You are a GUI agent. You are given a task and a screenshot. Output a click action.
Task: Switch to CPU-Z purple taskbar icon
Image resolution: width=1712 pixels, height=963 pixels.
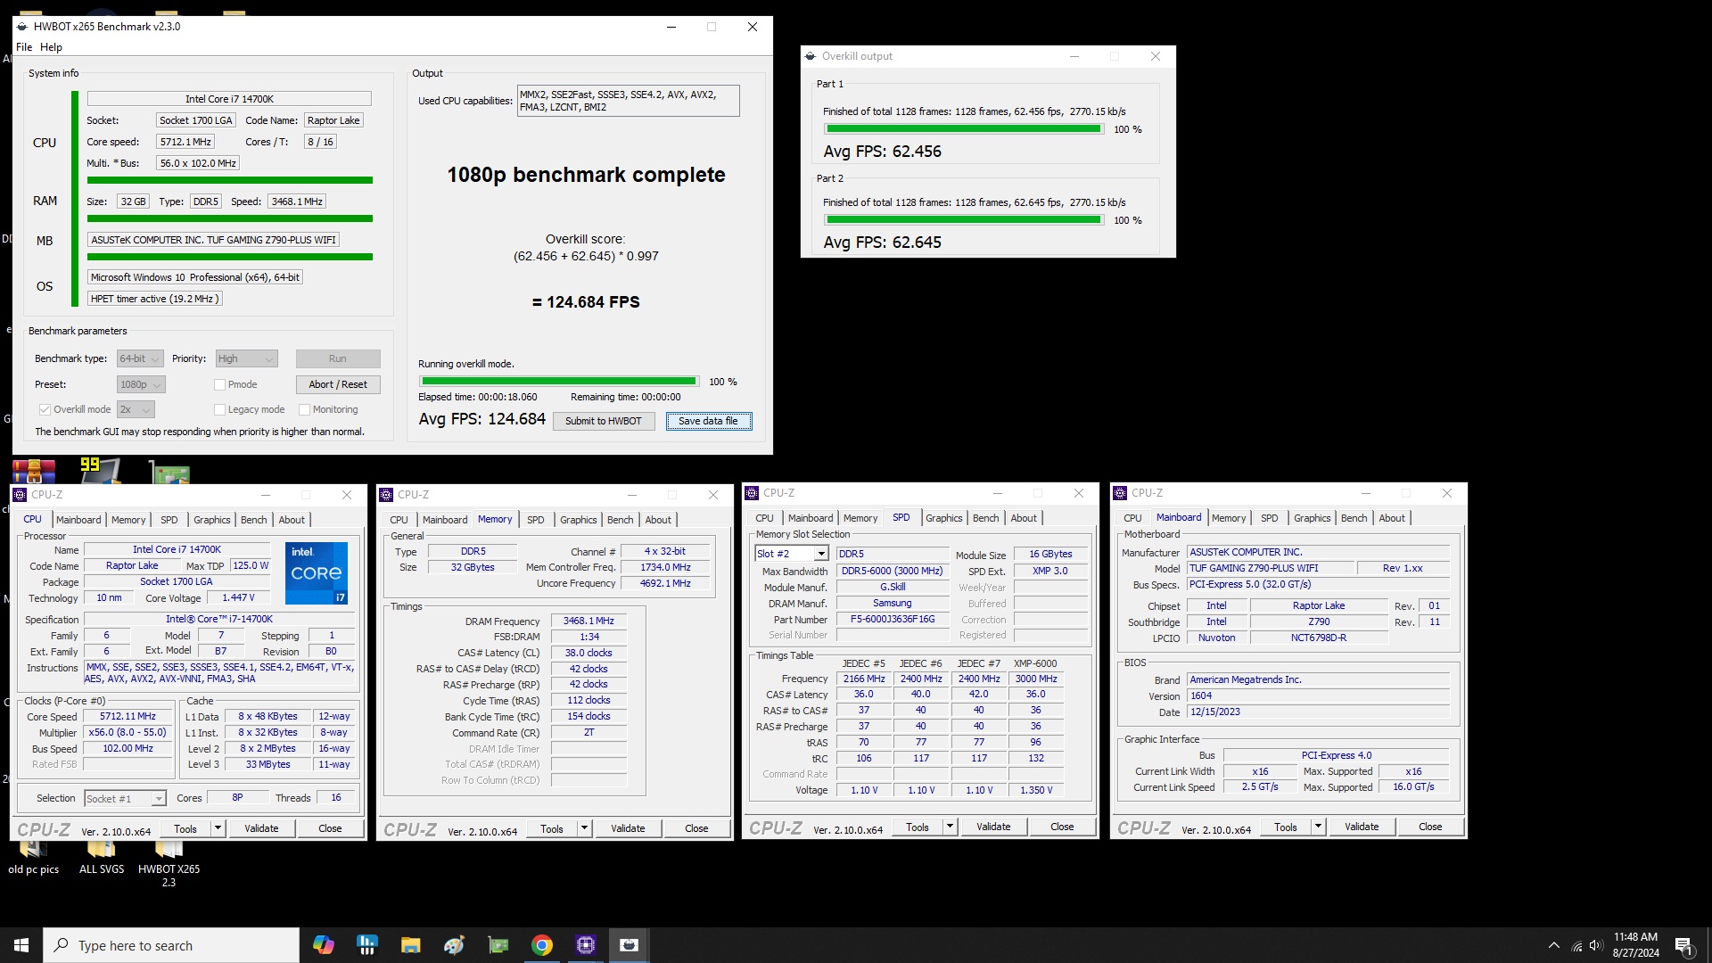point(586,945)
